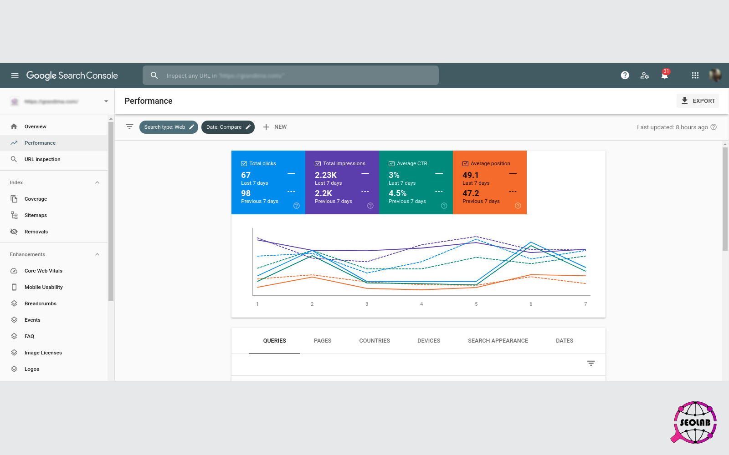Image resolution: width=729 pixels, height=455 pixels.
Task: Toggle the Average position checkbox
Action: pos(465,163)
